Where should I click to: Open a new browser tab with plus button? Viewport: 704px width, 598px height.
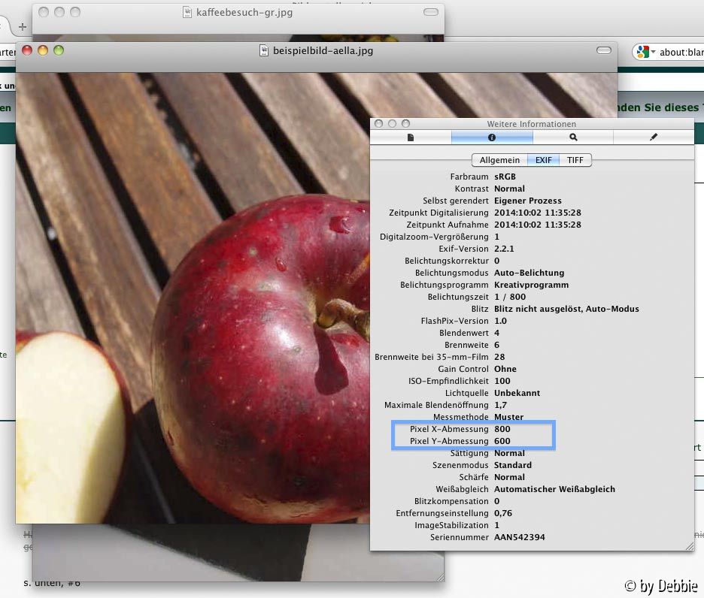point(23,27)
